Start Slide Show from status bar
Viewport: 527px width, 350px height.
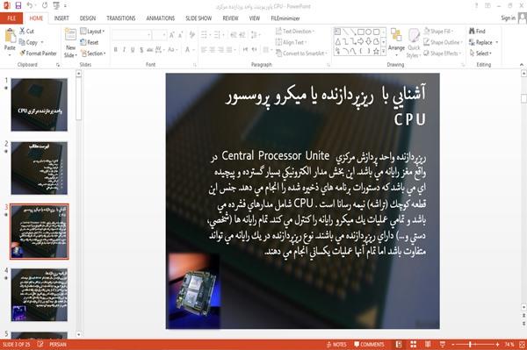click(x=443, y=344)
